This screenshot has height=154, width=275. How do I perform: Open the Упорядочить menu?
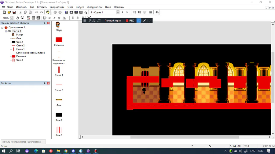click(x=57, y=7)
